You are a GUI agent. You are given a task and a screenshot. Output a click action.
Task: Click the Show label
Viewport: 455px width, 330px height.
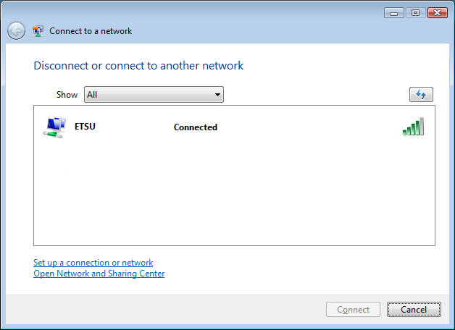pyautogui.click(x=67, y=95)
